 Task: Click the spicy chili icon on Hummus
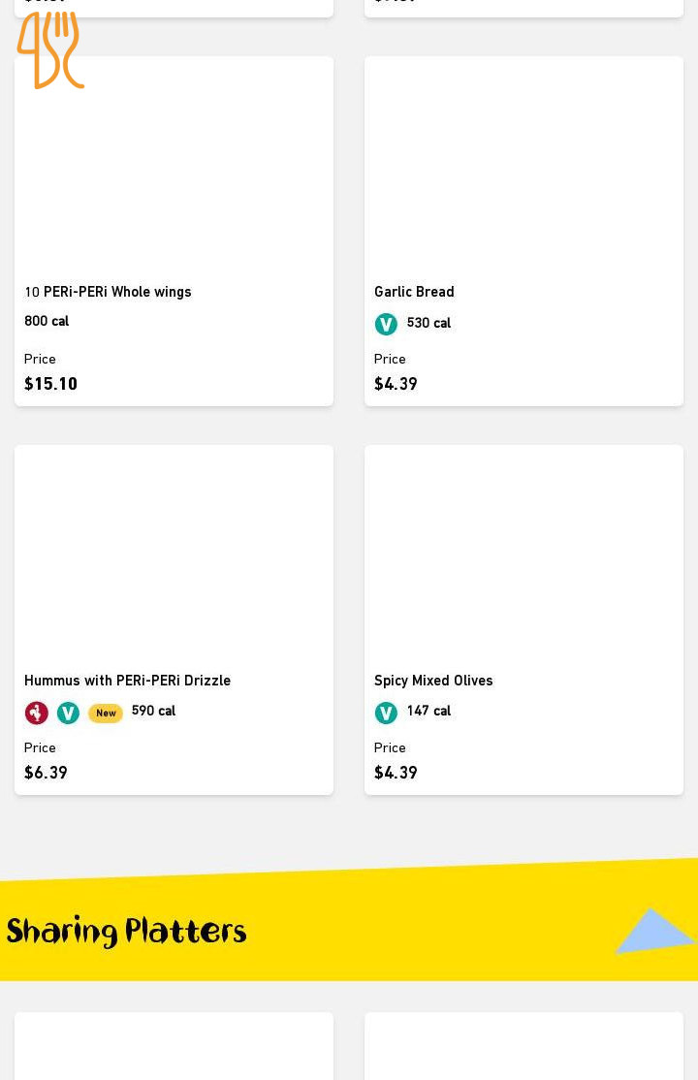[36, 714]
